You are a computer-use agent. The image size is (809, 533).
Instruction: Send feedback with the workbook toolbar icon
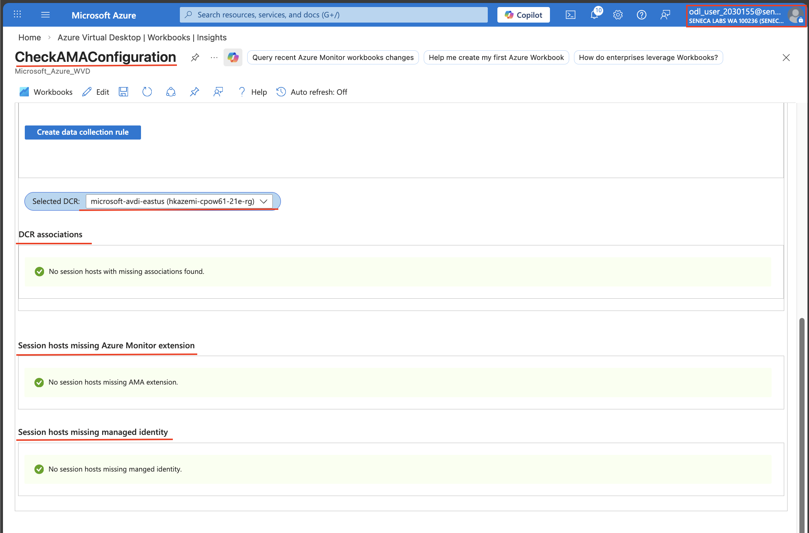[218, 92]
